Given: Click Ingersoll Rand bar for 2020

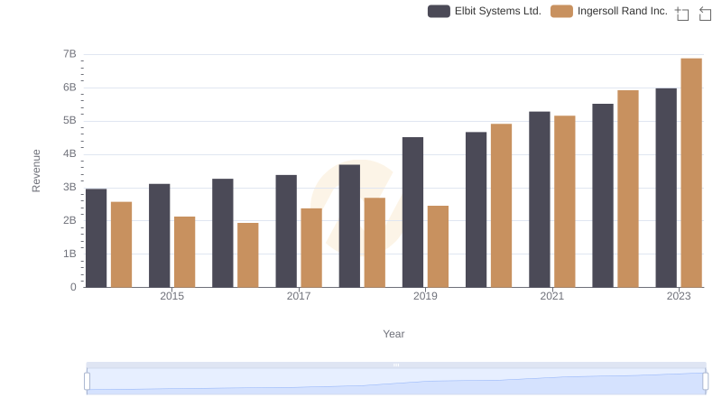Looking at the screenshot, I should [502, 205].
